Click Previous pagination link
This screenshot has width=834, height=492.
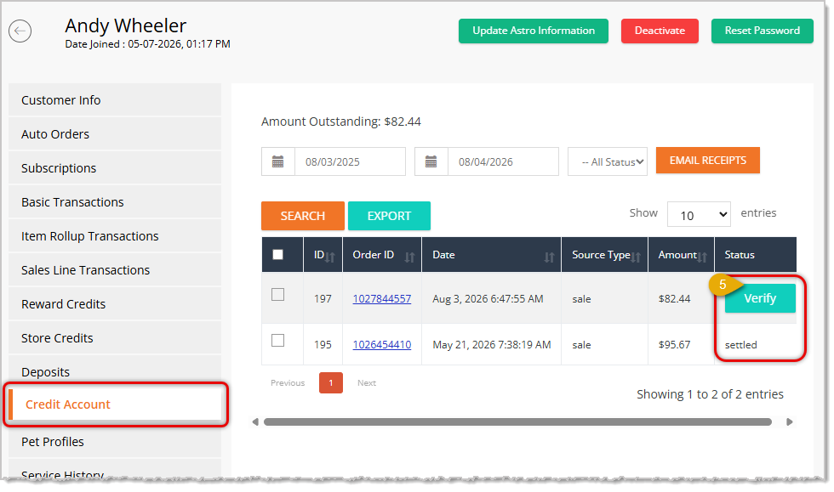pos(288,382)
